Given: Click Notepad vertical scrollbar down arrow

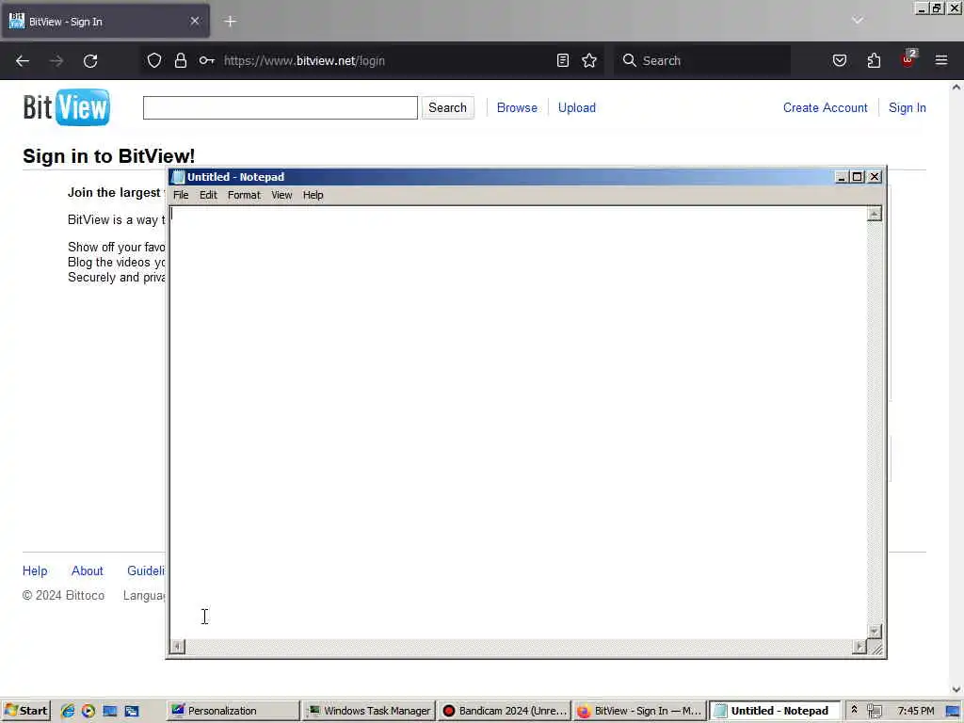Looking at the screenshot, I should 875,632.
